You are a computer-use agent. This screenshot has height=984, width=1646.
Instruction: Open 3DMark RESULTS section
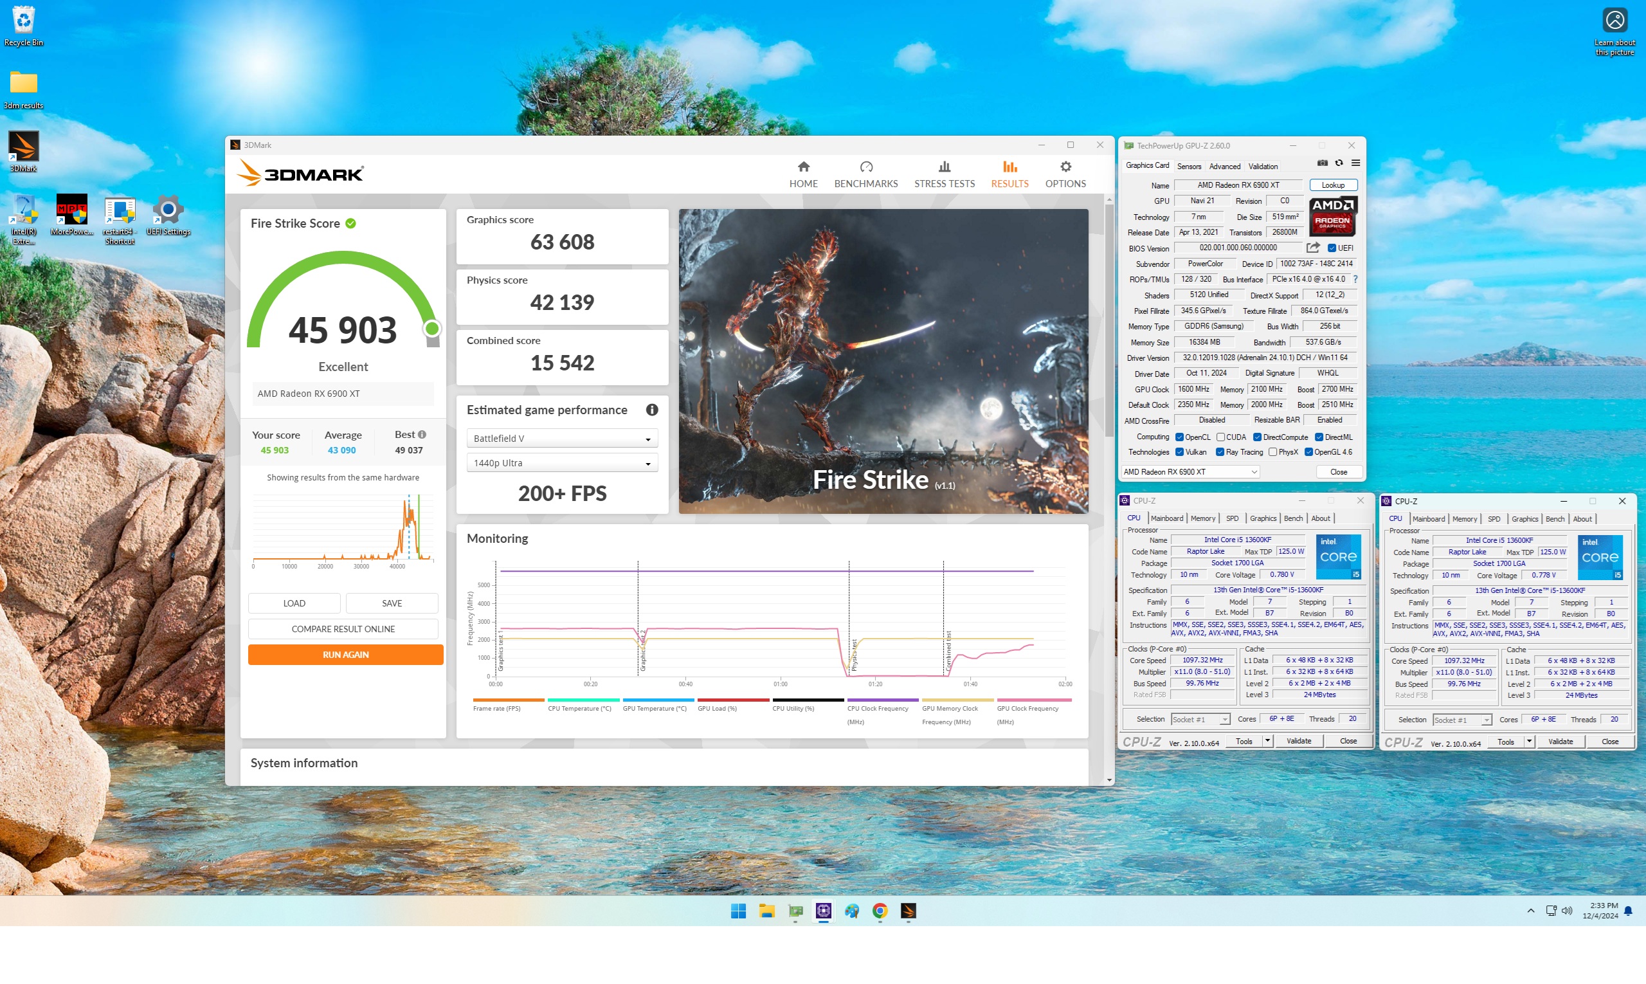[x=1009, y=174]
